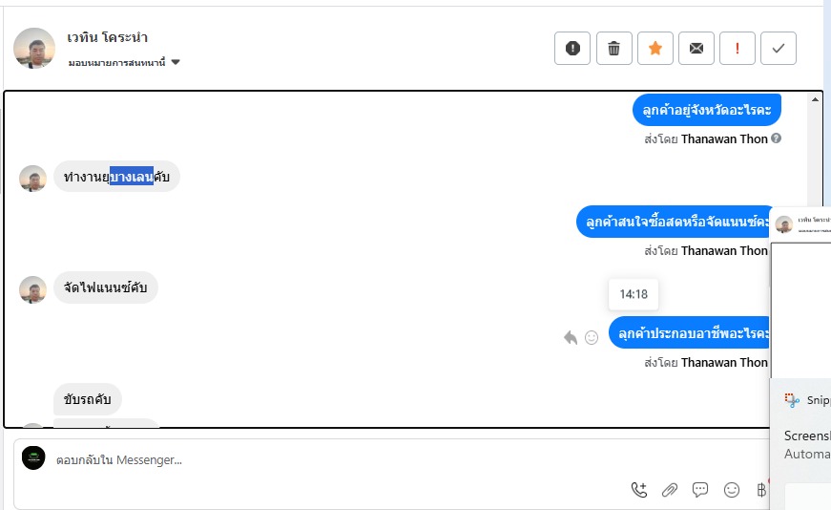Screen dimensions: 831x510
Task: Open saved replies speech bubble icon
Action: click(700, 490)
